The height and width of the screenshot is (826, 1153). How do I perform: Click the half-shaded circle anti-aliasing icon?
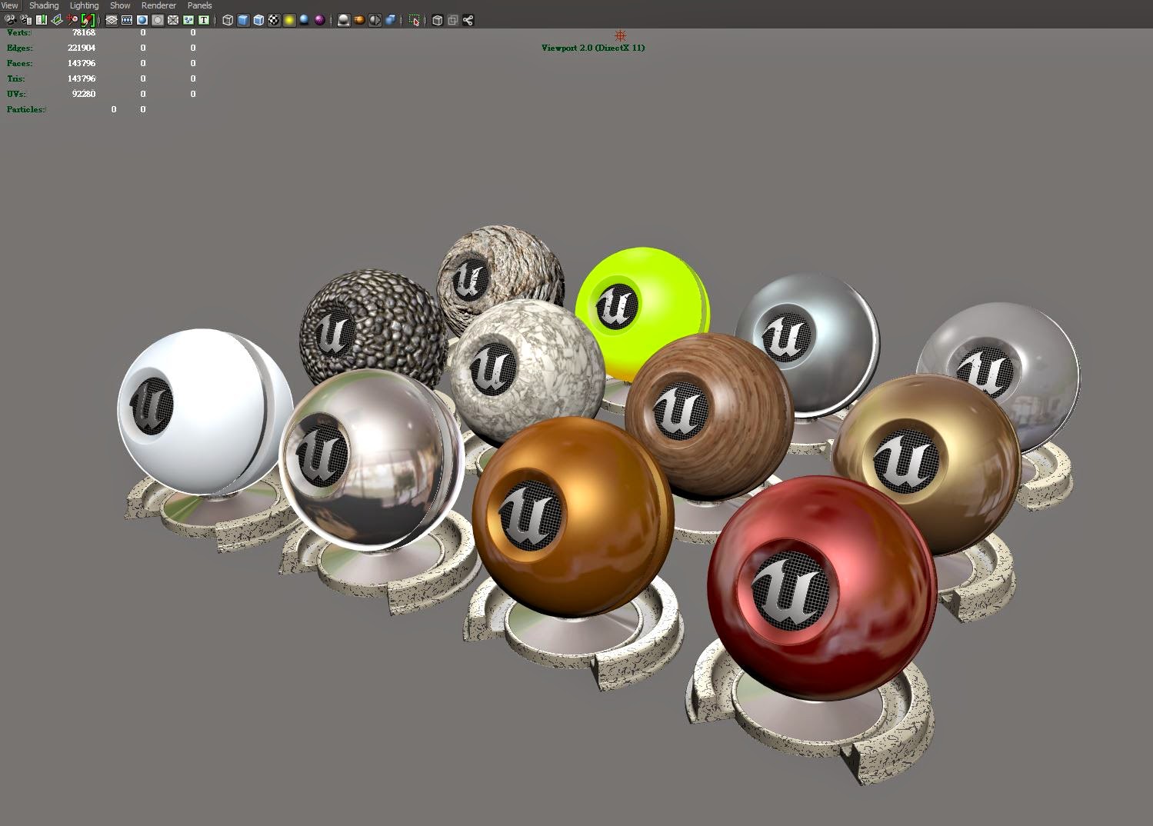click(x=375, y=20)
